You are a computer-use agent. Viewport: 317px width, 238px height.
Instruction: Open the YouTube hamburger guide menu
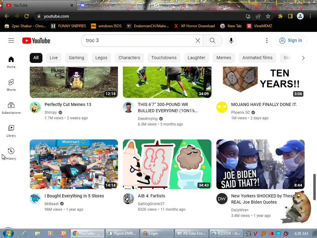click(x=11, y=41)
